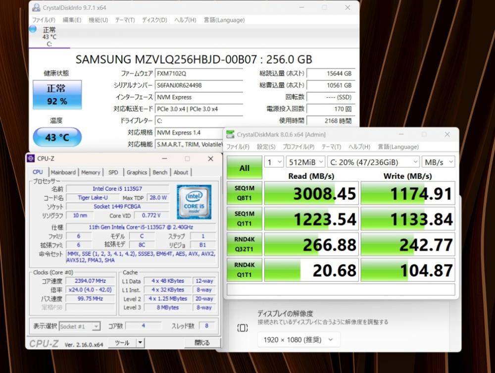The width and height of the screenshot is (495, 373).
Task: Switch to the About tab in CPU-Z
Action: click(181, 172)
